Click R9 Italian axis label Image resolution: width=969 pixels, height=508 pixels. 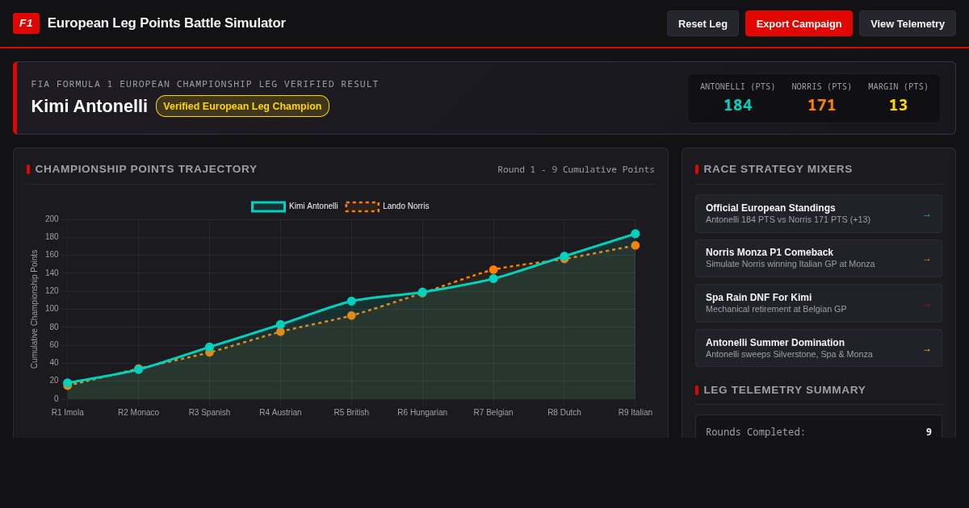pyautogui.click(x=636, y=413)
